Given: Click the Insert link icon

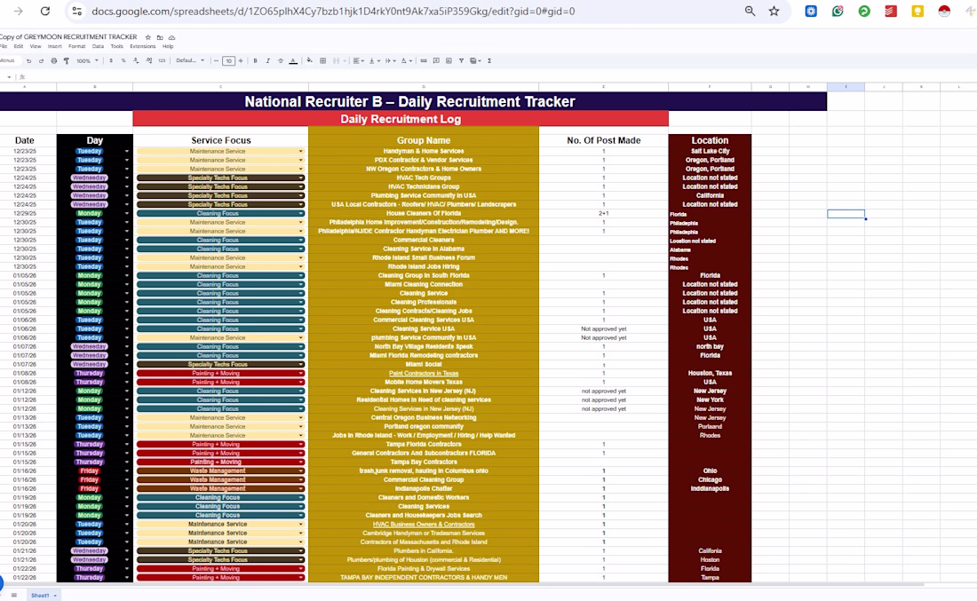Looking at the screenshot, I should tap(424, 61).
